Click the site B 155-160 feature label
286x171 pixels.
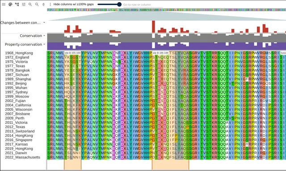point(72,53)
